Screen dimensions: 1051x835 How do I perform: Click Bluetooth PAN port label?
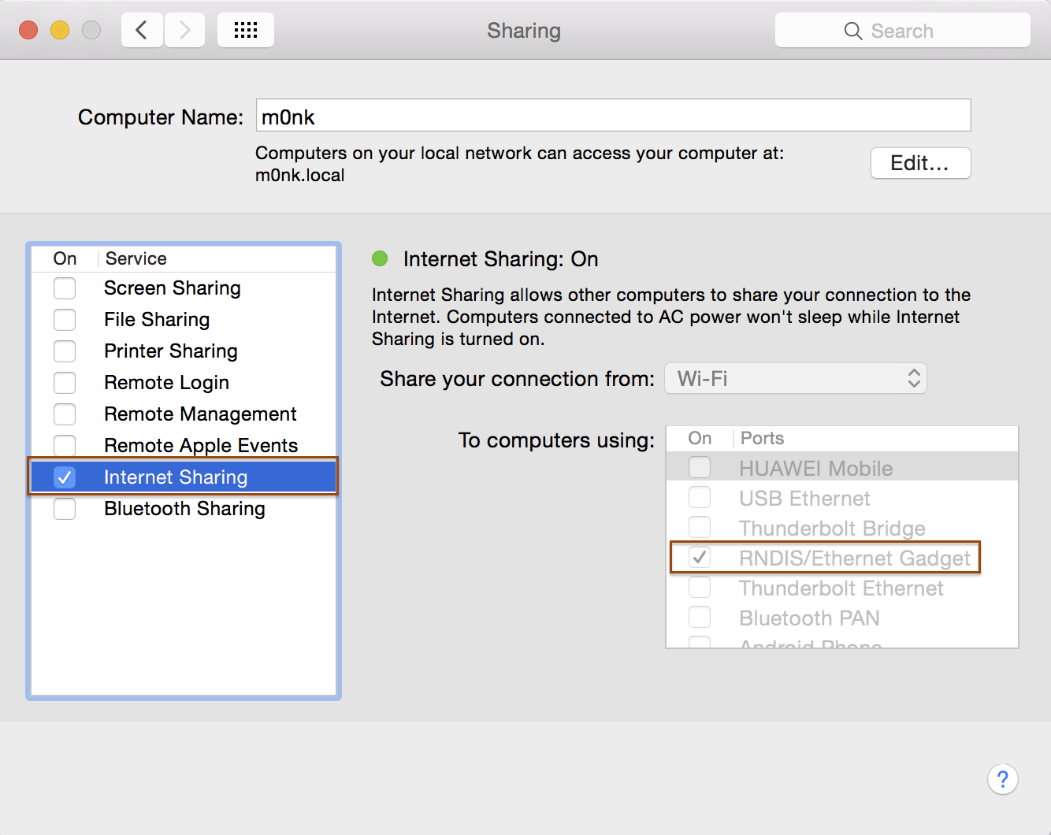[x=809, y=618]
